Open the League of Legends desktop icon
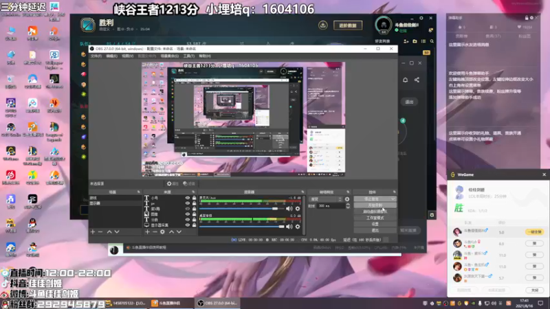The width and height of the screenshot is (550, 309). click(x=54, y=130)
